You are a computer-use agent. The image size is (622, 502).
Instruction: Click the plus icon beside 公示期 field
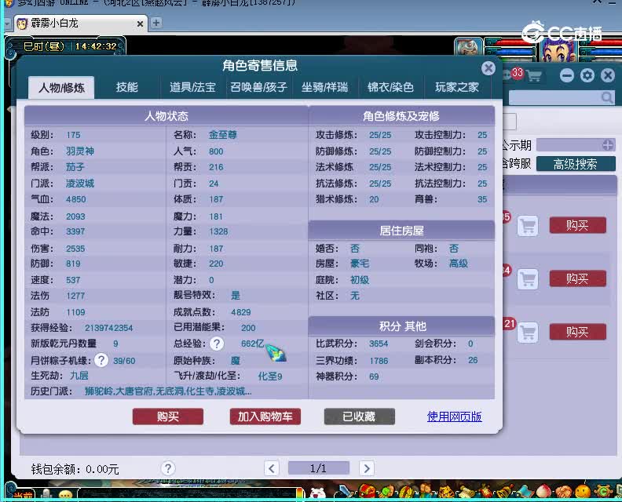[608, 145]
